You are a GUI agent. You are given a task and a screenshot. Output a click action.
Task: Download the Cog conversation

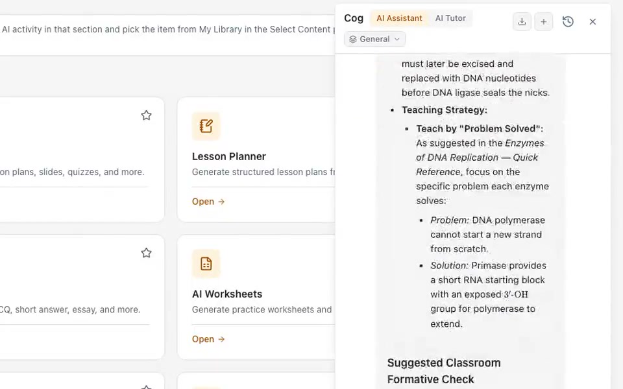pos(522,22)
